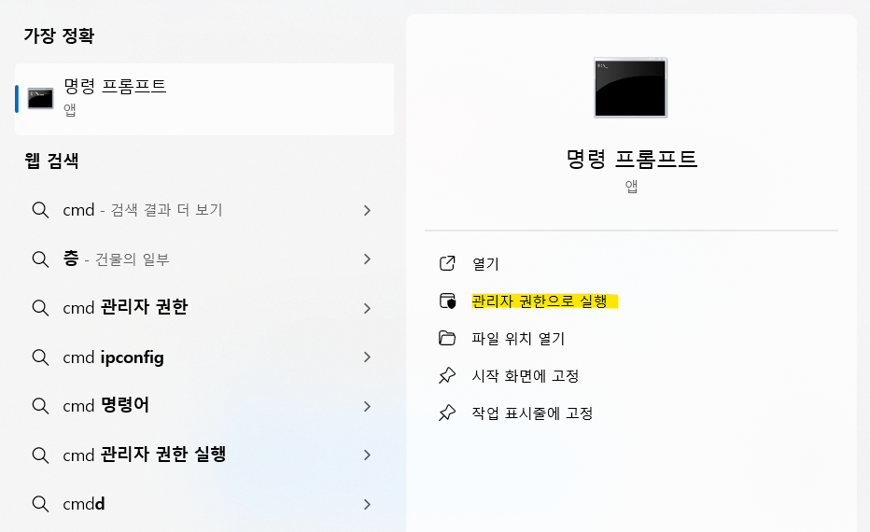Click pin icon beside 시작 화면에 고정

coord(446,375)
